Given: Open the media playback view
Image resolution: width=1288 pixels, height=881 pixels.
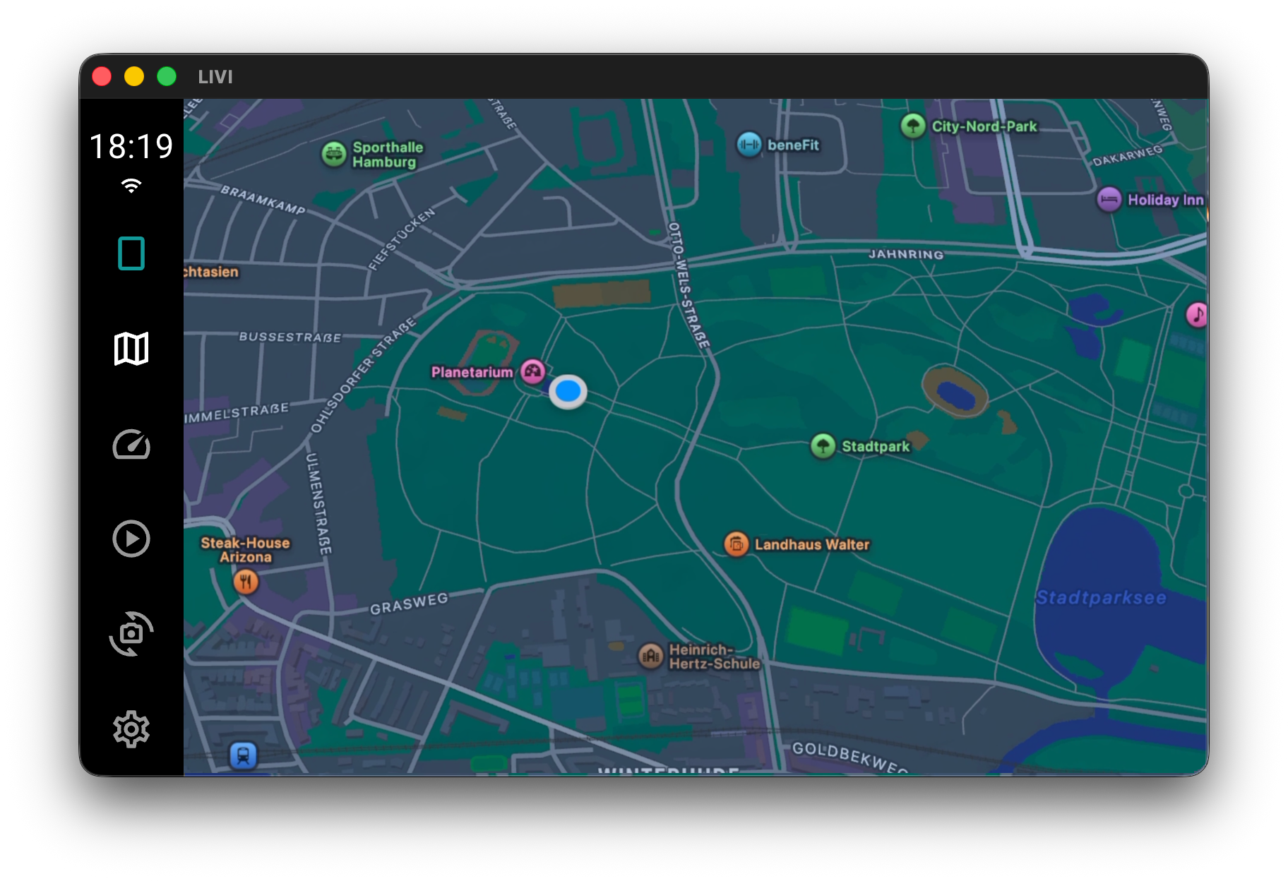Looking at the screenshot, I should 131,539.
